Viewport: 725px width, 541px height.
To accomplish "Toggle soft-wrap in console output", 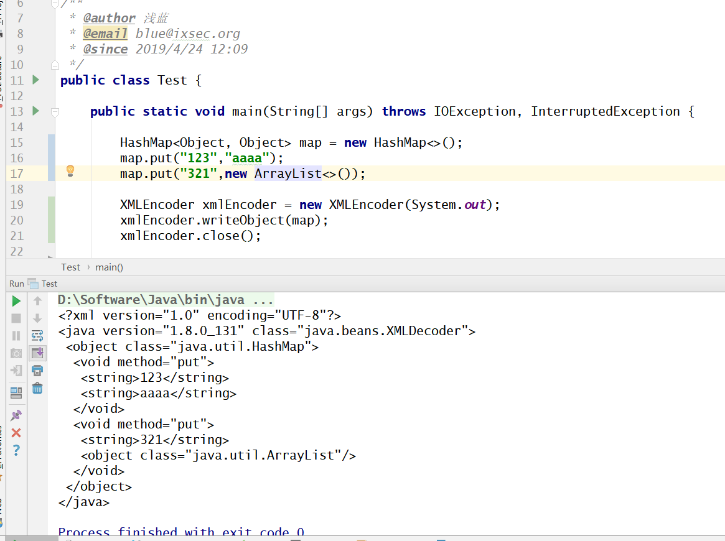I will 37,336.
